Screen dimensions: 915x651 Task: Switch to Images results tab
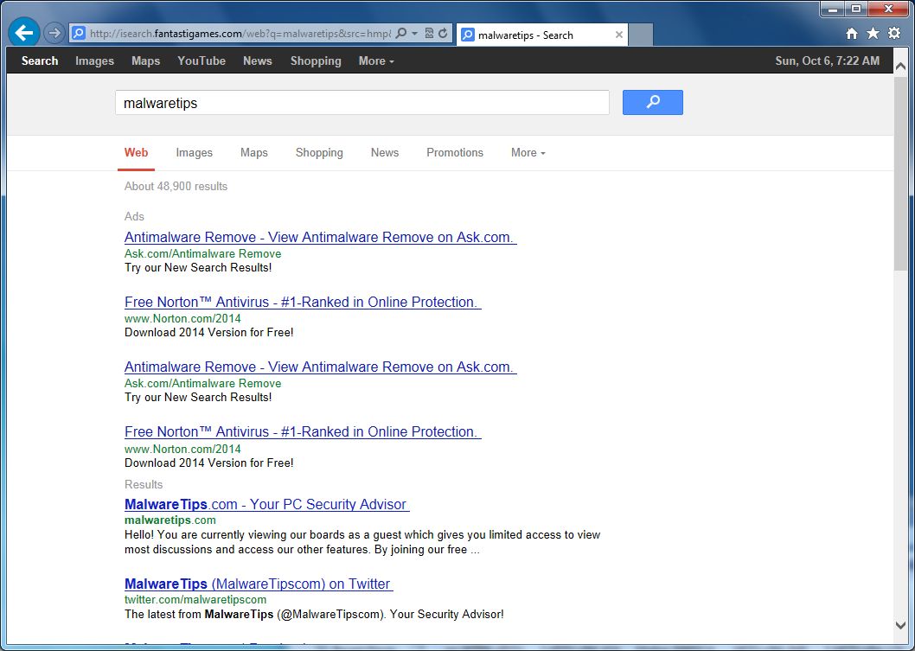pos(195,152)
